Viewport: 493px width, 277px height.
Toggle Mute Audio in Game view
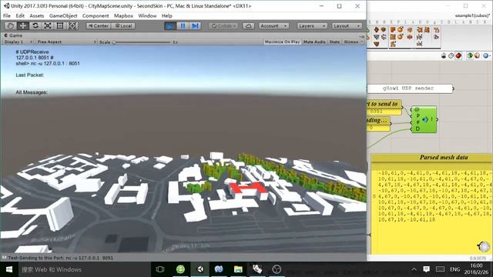(314, 42)
